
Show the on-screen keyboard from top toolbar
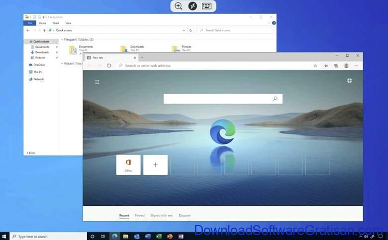point(206,6)
